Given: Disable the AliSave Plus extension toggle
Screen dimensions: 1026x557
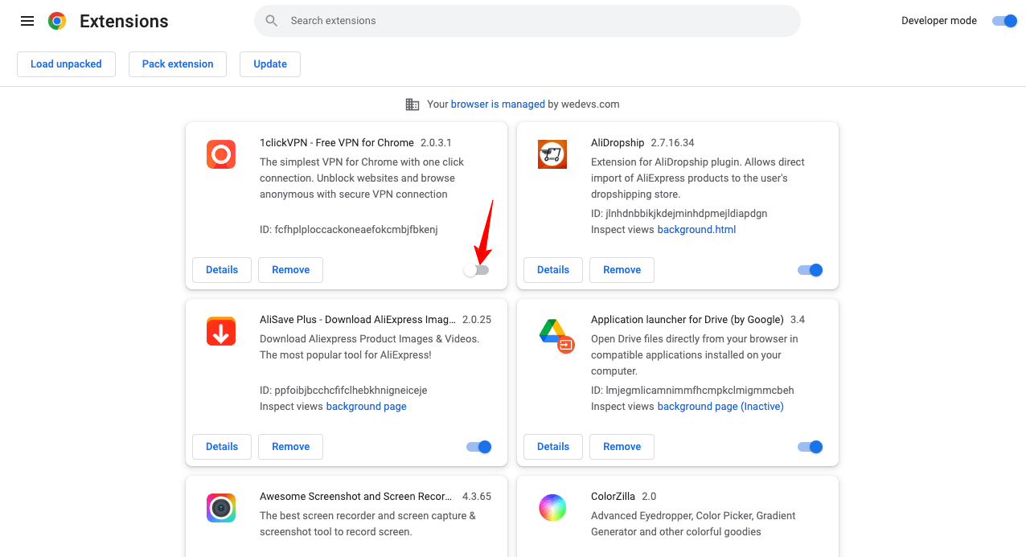Looking at the screenshot, I should tap(479, 447).
